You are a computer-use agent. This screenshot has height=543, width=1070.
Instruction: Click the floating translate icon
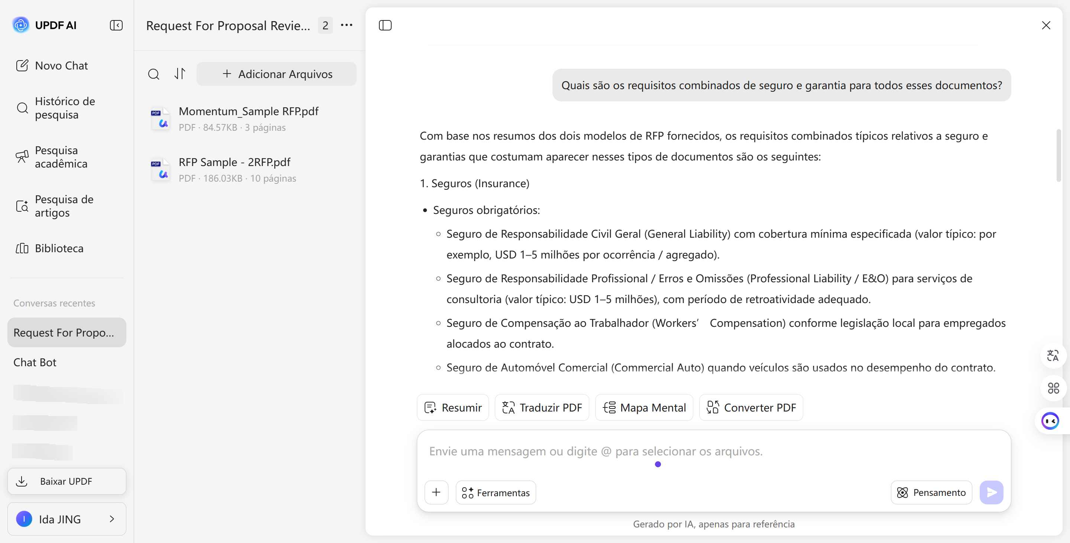1053,356
